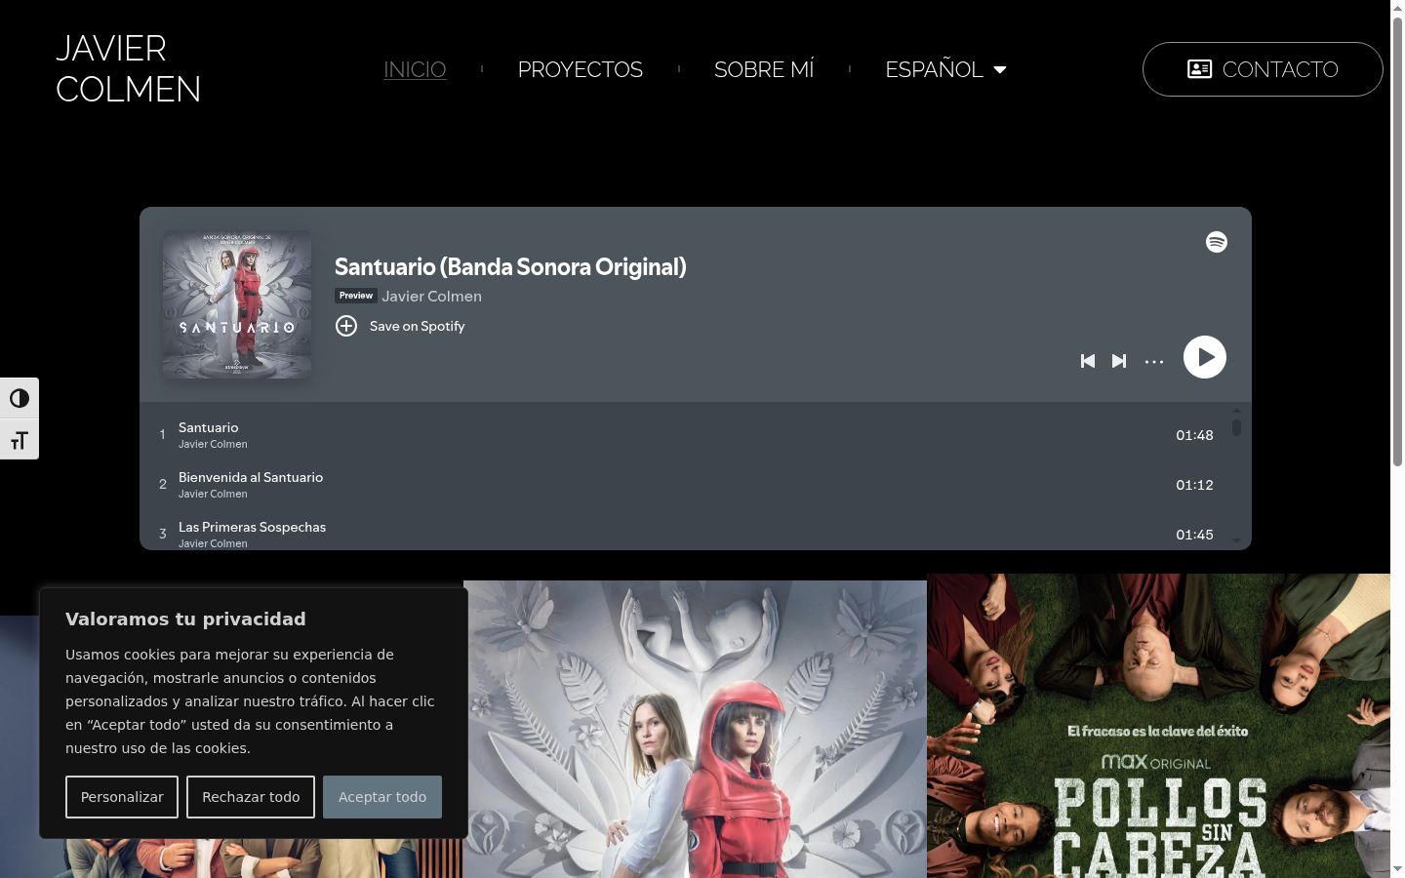This screenshot has height=878, width=1405.
Task: Open the Santuario poster image
Action: (695, 729)
